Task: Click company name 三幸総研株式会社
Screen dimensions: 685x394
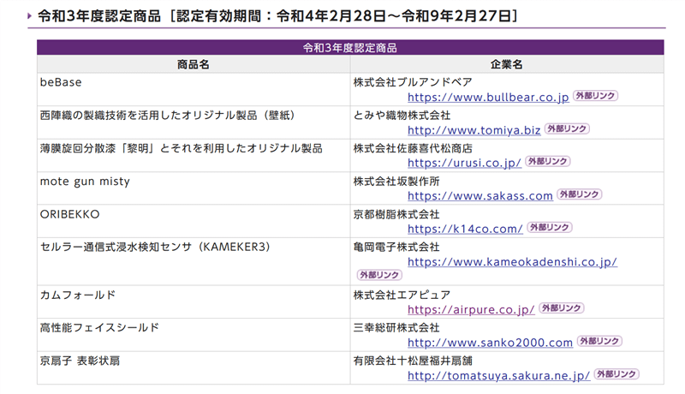Action: 396,328
